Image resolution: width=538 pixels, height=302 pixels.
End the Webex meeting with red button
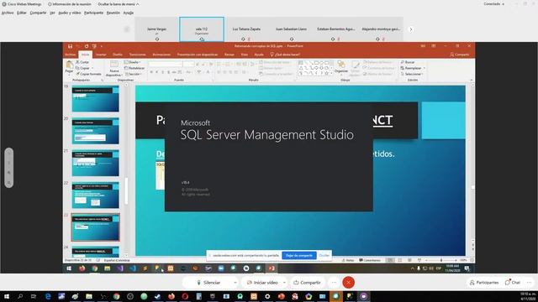[x=348, y=283]
